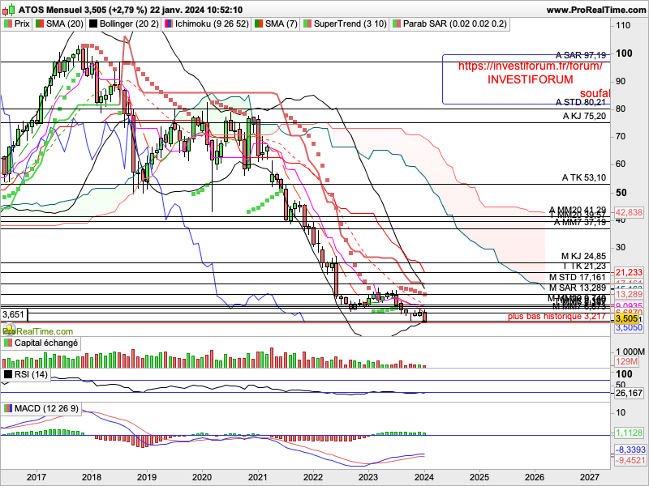This screenshot has height=486, width=649.
Task: Click the Ichimoku (9 26 52) legend icon
Action: [x=169, y=24]
